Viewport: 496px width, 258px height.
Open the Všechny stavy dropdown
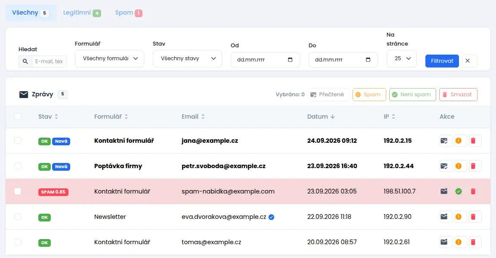(187, 58)
